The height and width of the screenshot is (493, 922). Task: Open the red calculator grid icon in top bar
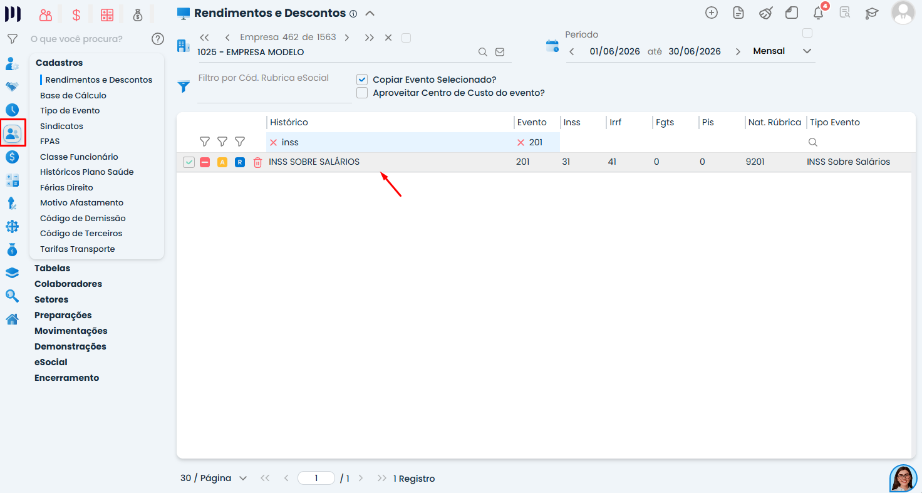107,14
